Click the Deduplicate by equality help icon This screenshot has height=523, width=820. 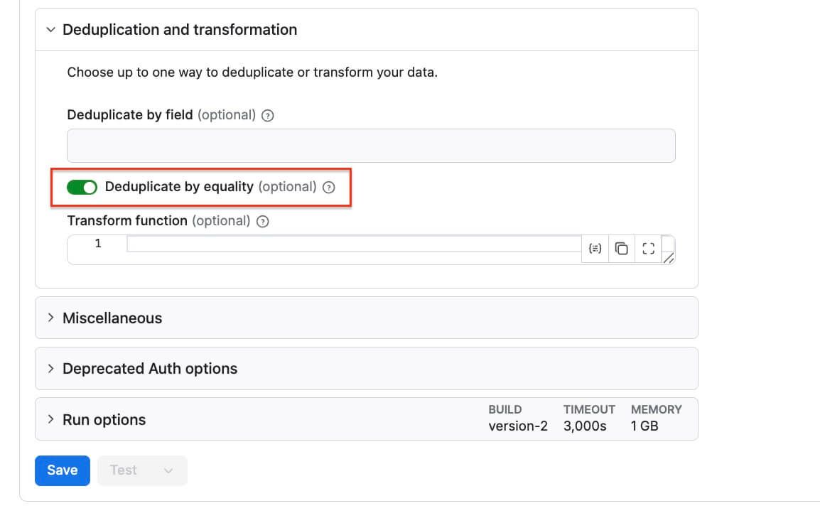328,187
